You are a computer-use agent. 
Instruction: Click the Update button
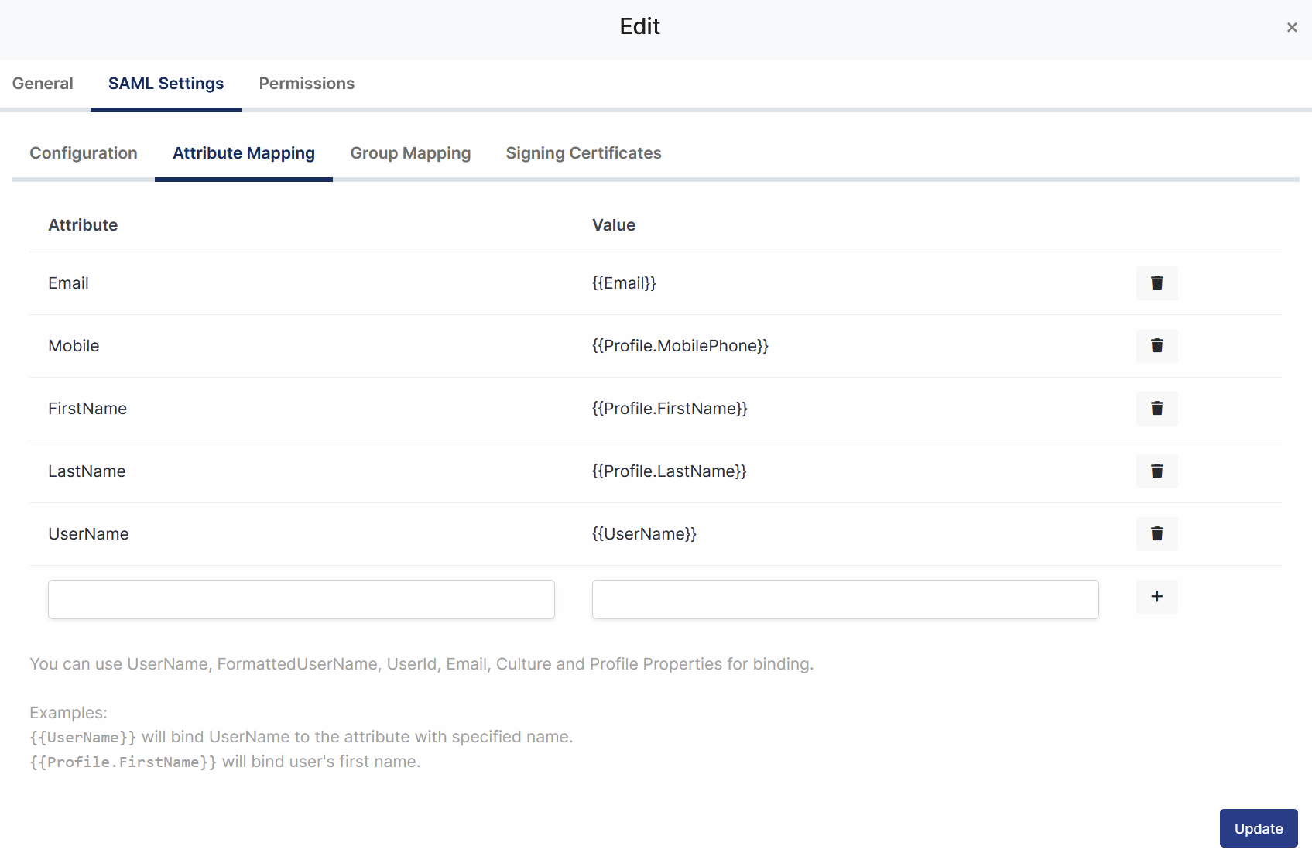click(x=1259, y=828)
